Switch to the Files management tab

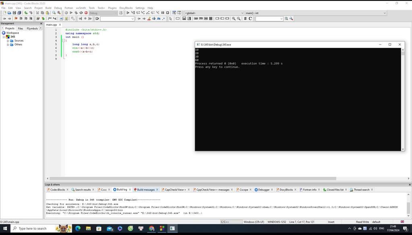[21, 29]
